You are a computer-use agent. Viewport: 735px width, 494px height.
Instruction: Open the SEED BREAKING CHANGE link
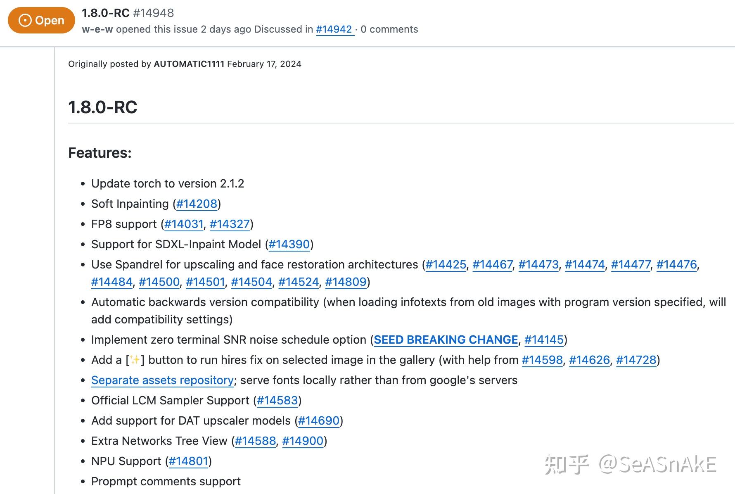pyautogui.click(x=445, y=340)
